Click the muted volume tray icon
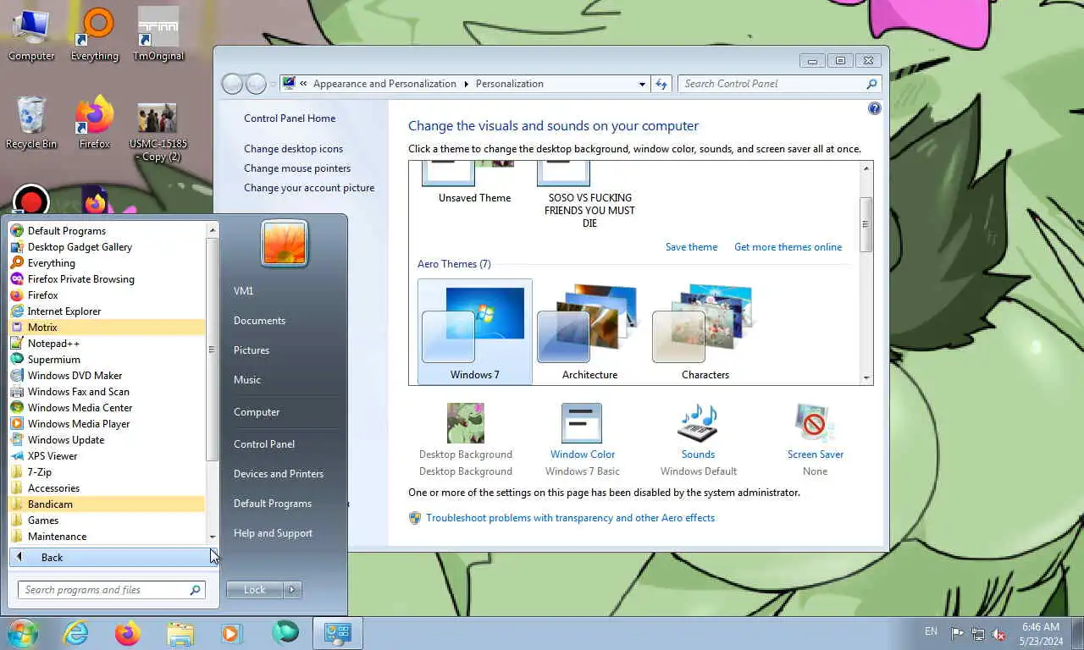 998,633
